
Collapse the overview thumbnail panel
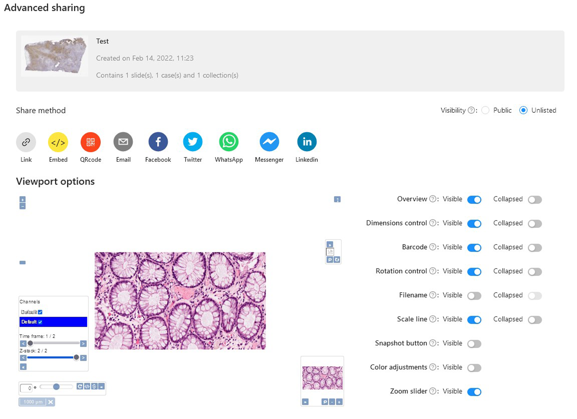point(305,402)
